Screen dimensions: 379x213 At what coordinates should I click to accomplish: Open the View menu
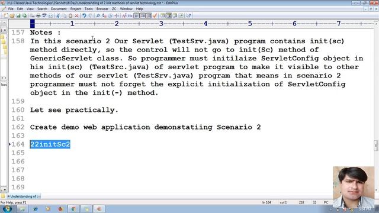30,9
